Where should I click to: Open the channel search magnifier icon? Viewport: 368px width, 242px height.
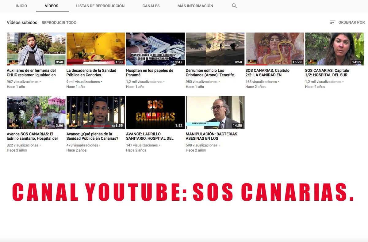tap(234, 6)
